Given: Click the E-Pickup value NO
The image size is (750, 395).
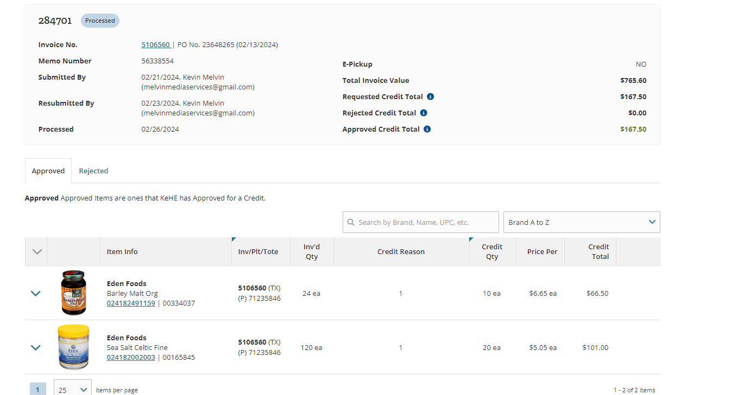Looking at the screenshot, I should pyautogui.click(x=641, y=64).
